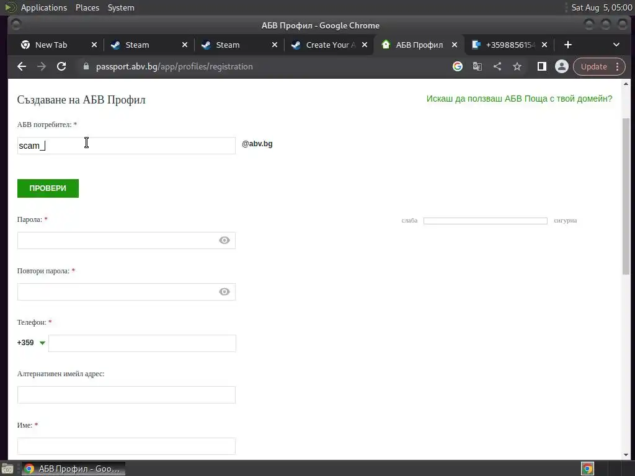This screenshot has height=476, width=635.
Task: Focus the АБВ потребител username field
Action: tap(127, 146)
